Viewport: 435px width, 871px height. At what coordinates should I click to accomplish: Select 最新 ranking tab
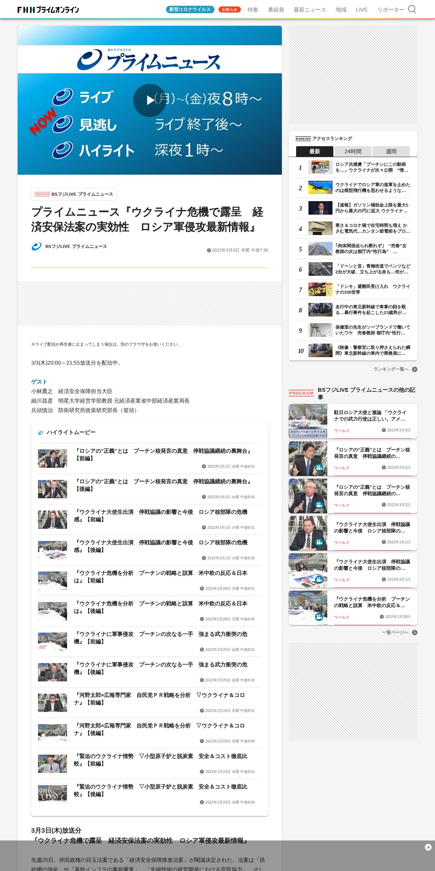315,151
